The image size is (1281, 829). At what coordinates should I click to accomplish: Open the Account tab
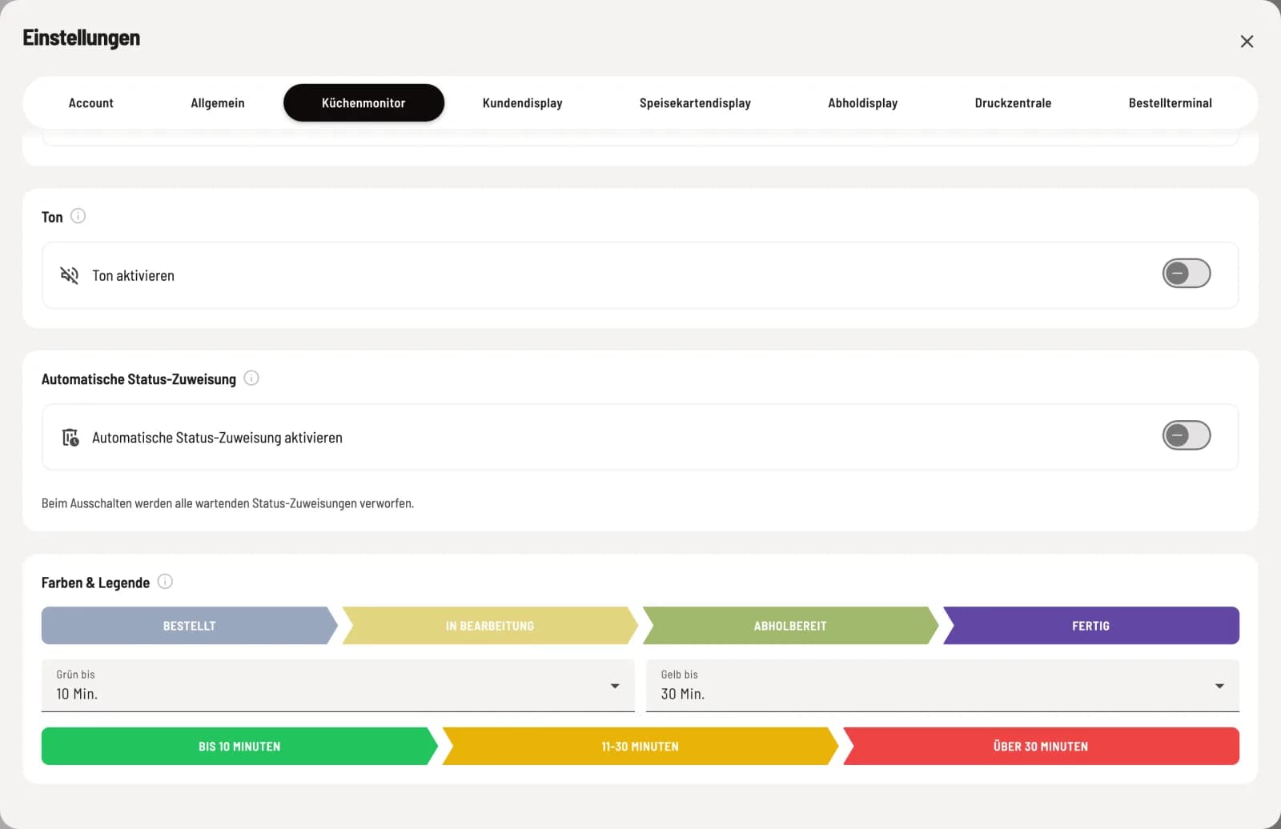[x=90, y=103]
